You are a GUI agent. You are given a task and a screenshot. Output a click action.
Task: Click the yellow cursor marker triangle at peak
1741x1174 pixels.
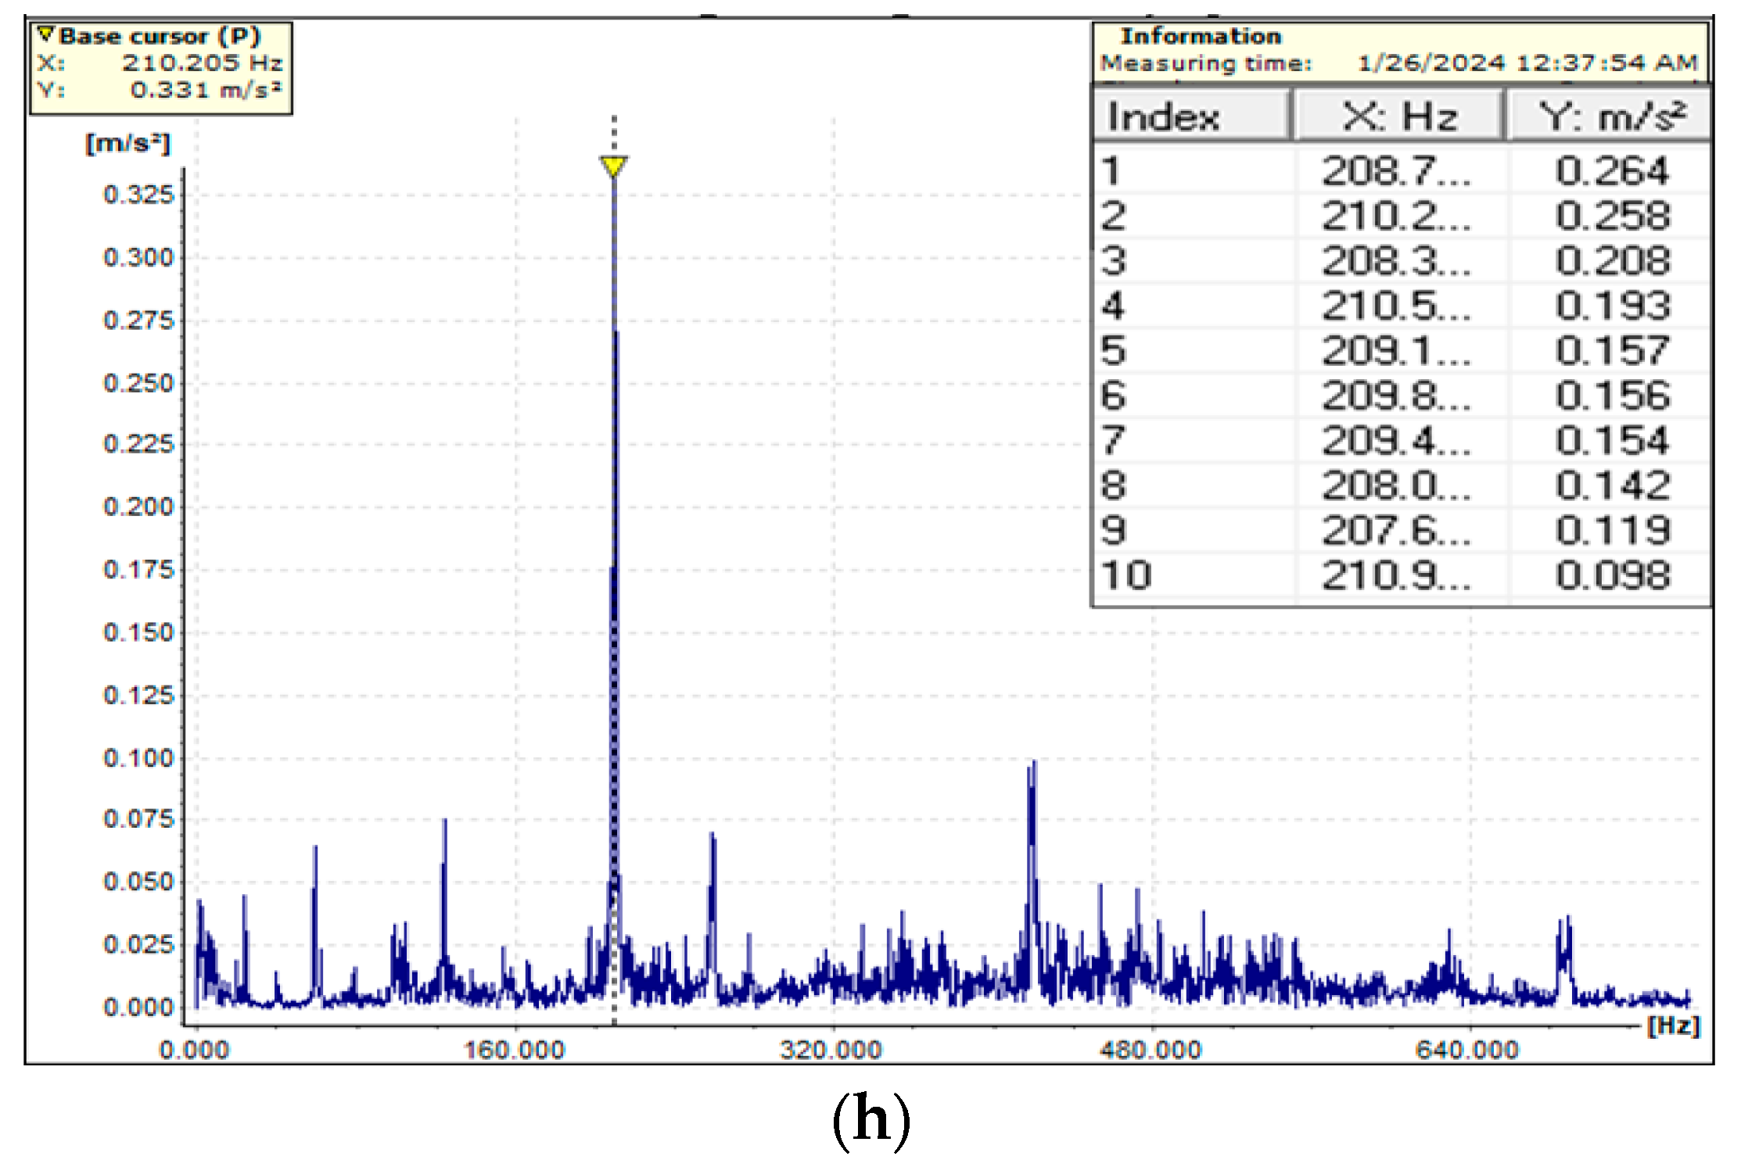pyautogui.click(x=613, y=166)
